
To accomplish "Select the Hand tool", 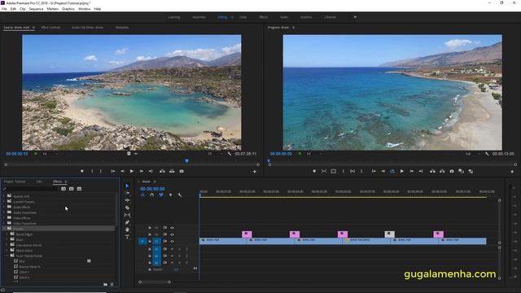I will coord(127,230).
